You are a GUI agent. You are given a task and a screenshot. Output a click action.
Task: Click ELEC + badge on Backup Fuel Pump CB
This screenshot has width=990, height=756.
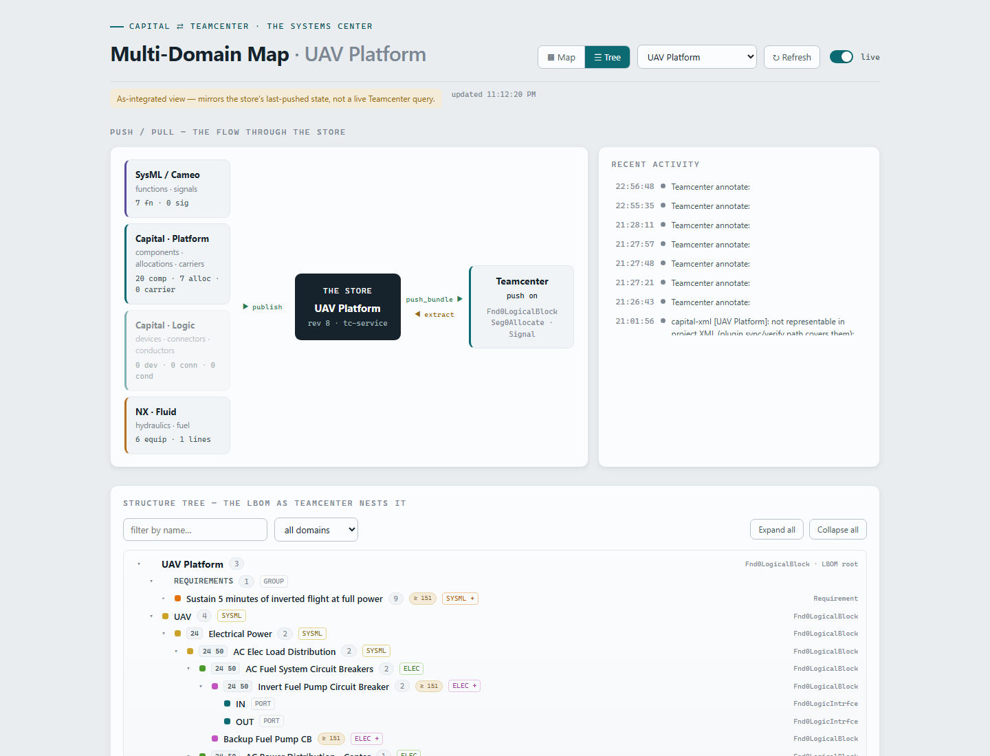click(x=366, y=739)
